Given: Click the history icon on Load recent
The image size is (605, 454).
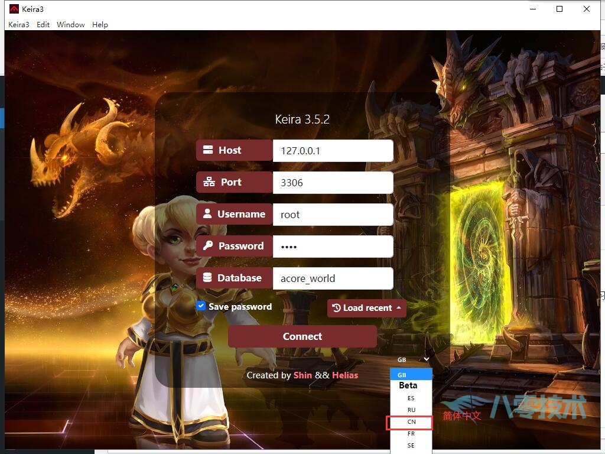Looking at the screenshot, I should tap(336, 307).
